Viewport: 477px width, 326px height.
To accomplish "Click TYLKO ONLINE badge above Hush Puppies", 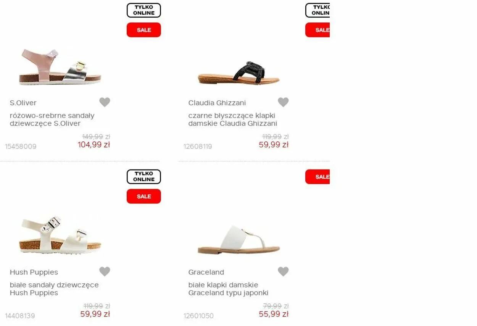I will tap(144, 177).
